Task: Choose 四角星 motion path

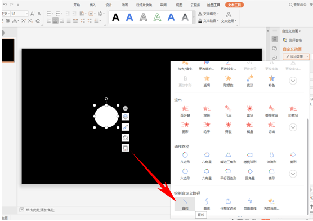Action: click(250, 174)
